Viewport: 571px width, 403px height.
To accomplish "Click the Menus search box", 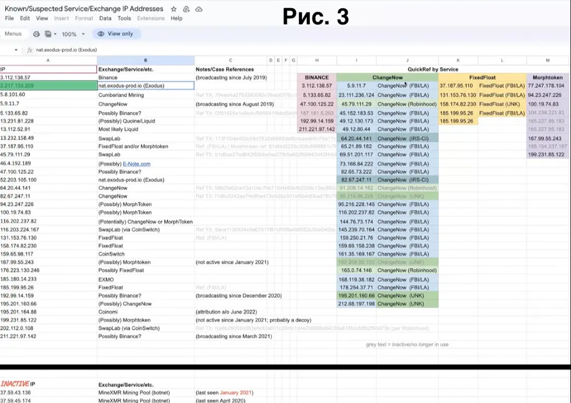I will 13,34.
